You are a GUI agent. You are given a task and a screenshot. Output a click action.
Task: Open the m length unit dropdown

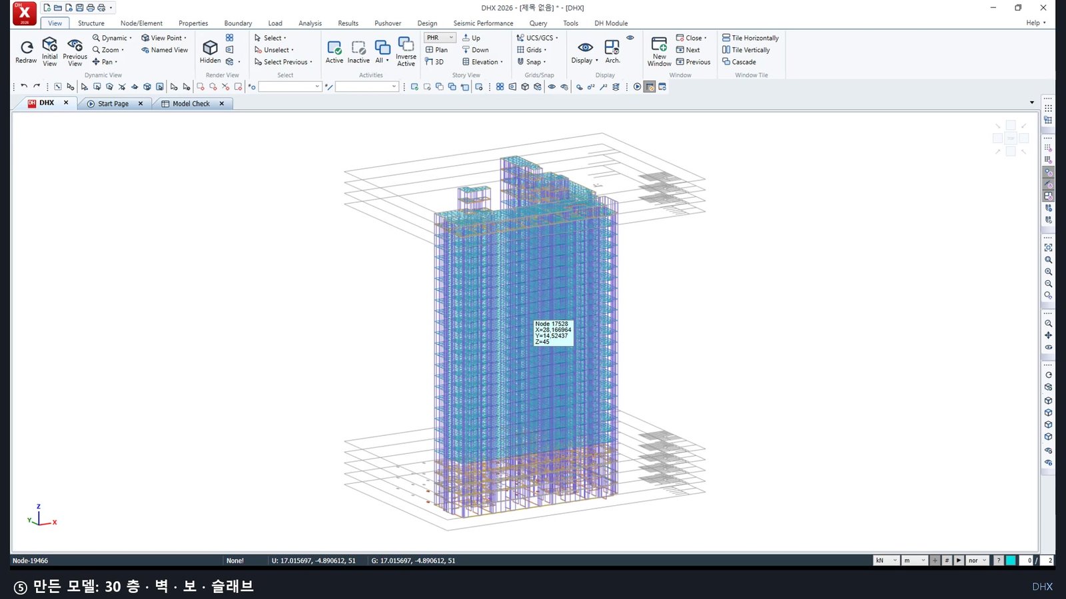pos(915,560)
